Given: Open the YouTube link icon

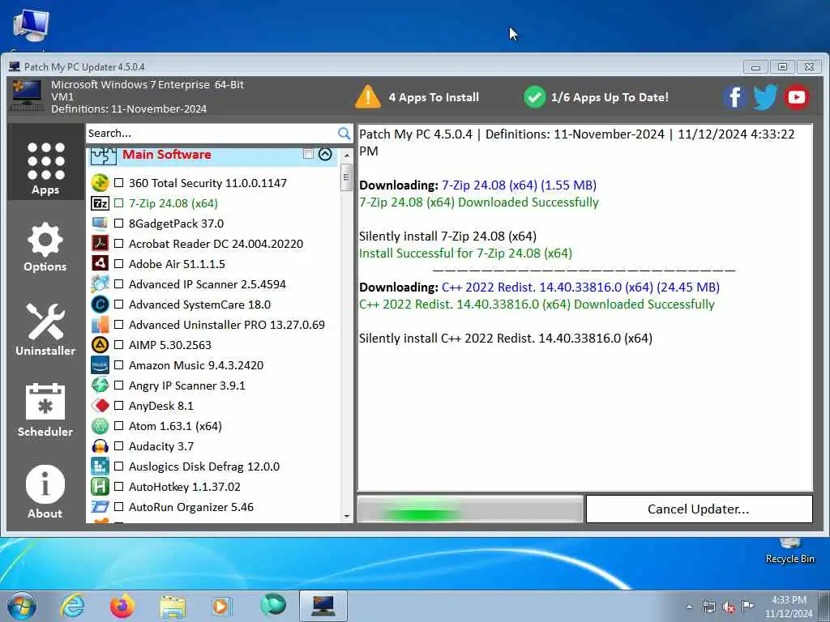Looking at the screenshot, I should tap(797, 97).
